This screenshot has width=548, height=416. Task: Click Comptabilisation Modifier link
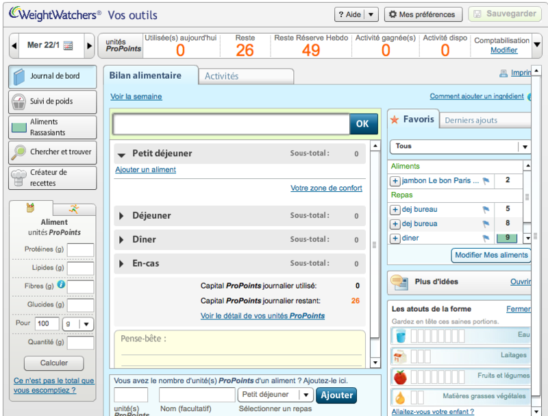(x=503, y=50)
